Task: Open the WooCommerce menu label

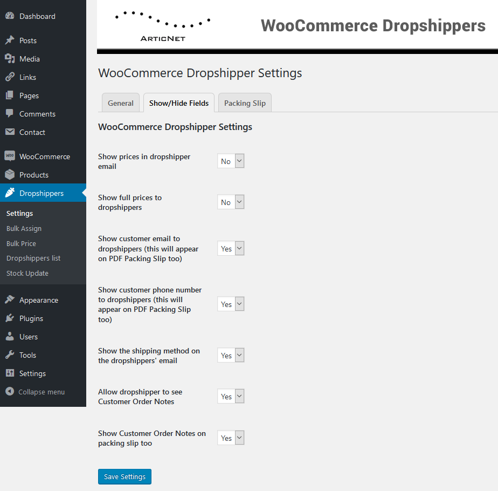Action: pyautogui.click(x=45, y=156)
